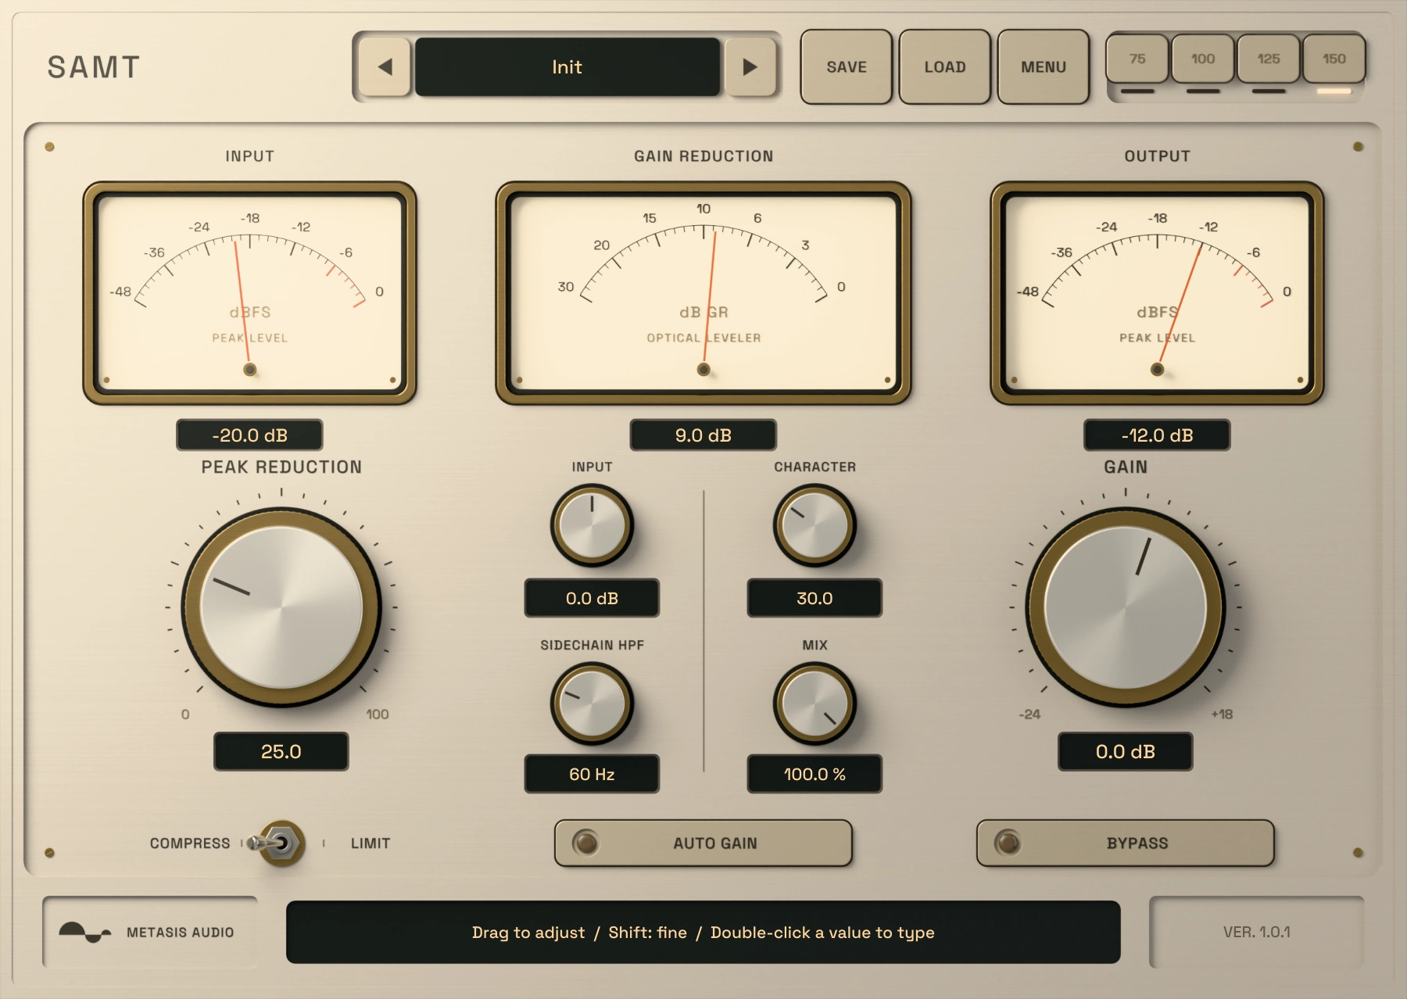The image size is (1407, 999).
Task: Click the hint bar reading Drag to adjust
Action: click(703, 932)
